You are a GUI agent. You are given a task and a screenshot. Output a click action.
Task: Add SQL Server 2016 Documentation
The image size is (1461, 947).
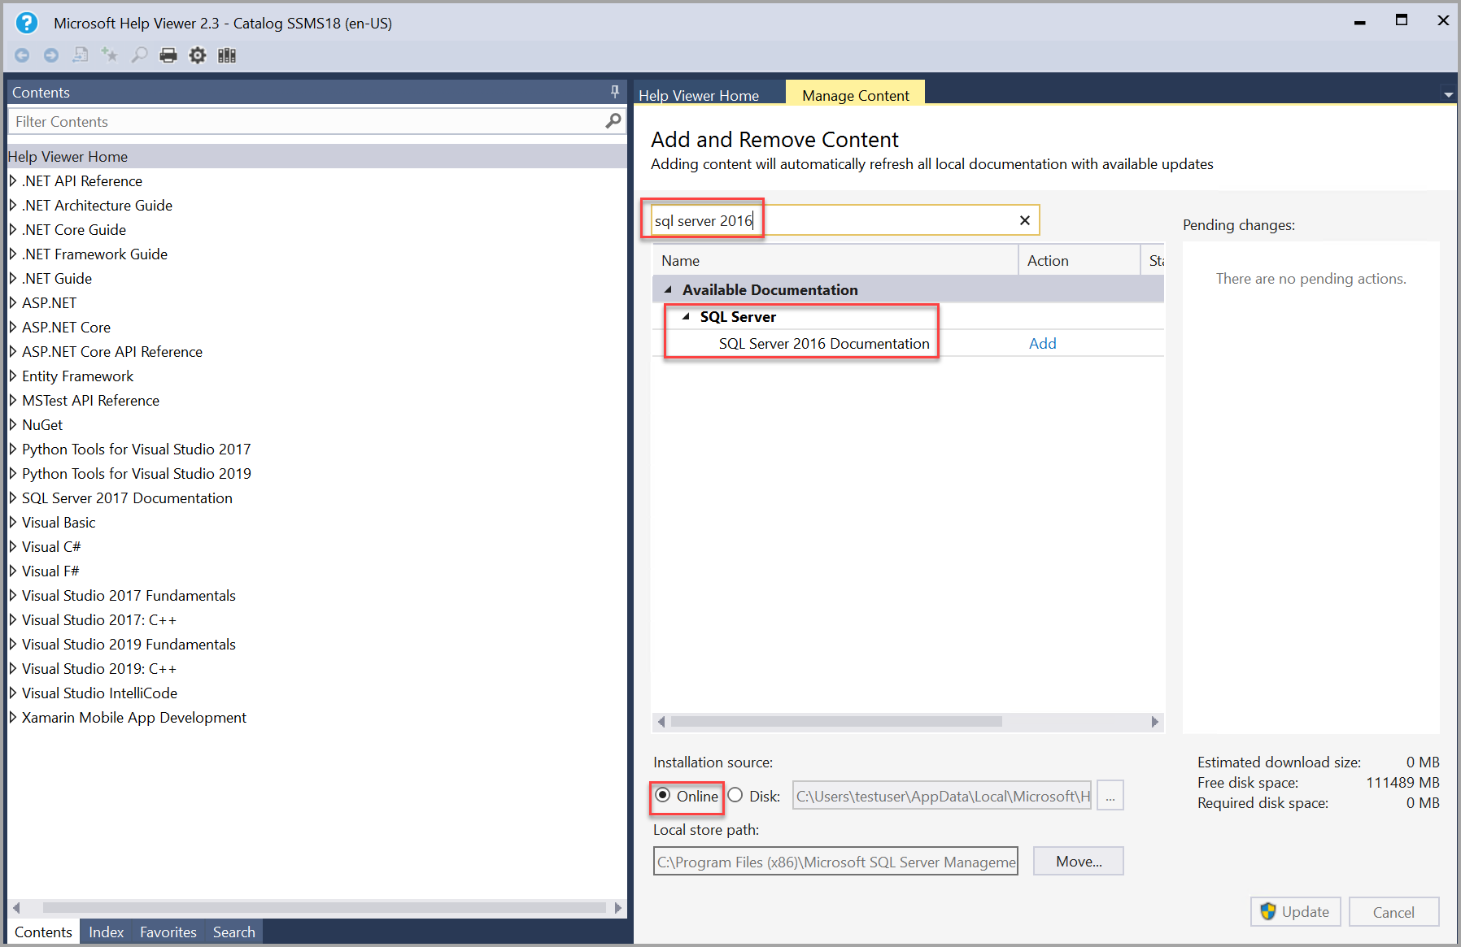click(x=1042, y=343)
